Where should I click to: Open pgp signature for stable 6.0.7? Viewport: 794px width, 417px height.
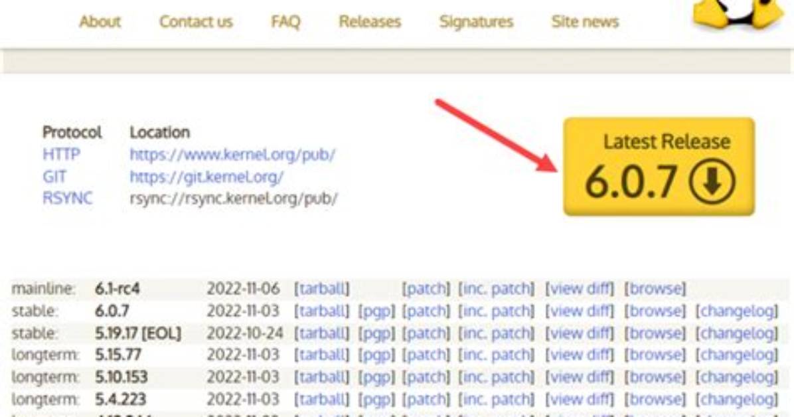[x=376, y=311]
